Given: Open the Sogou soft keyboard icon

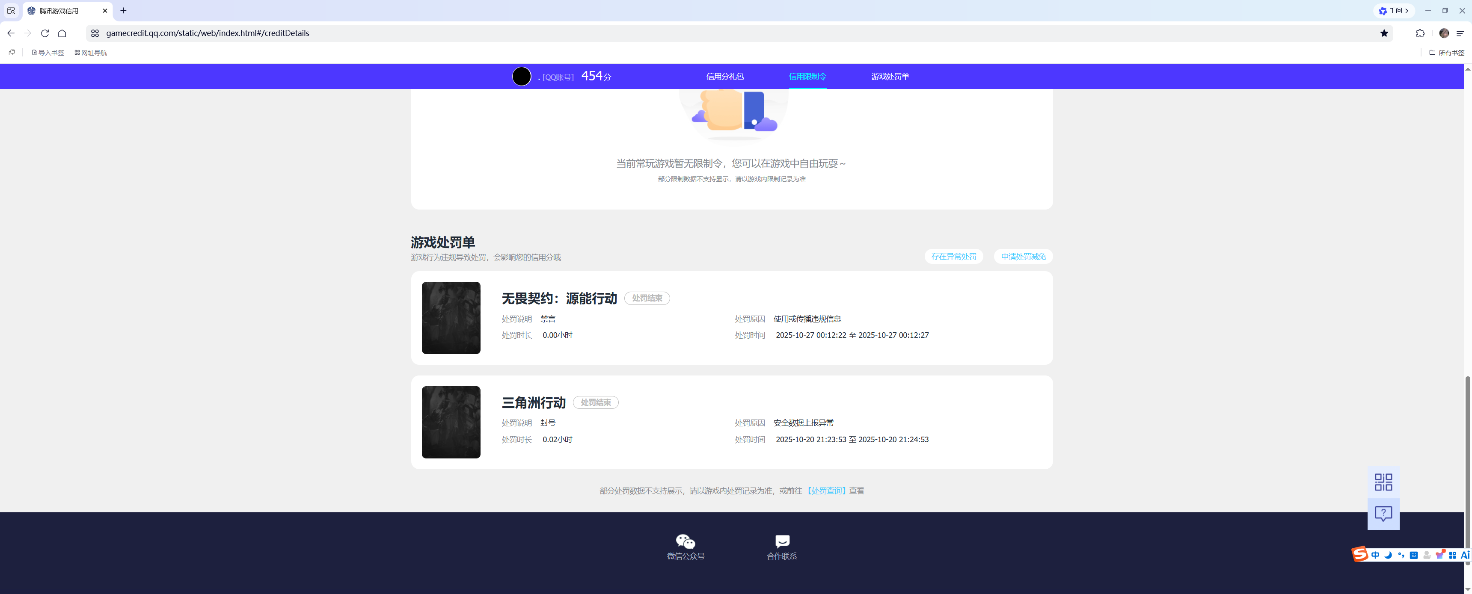Looking at the screenshot, I should coord(1414,555).
